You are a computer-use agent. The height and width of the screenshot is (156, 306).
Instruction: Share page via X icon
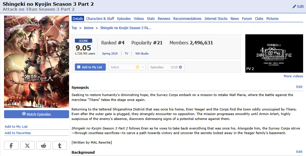[x=27, y=146]
